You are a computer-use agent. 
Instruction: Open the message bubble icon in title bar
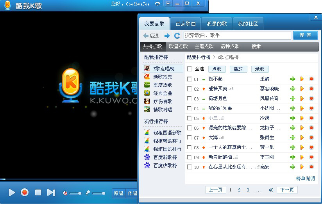coord(157,4)
